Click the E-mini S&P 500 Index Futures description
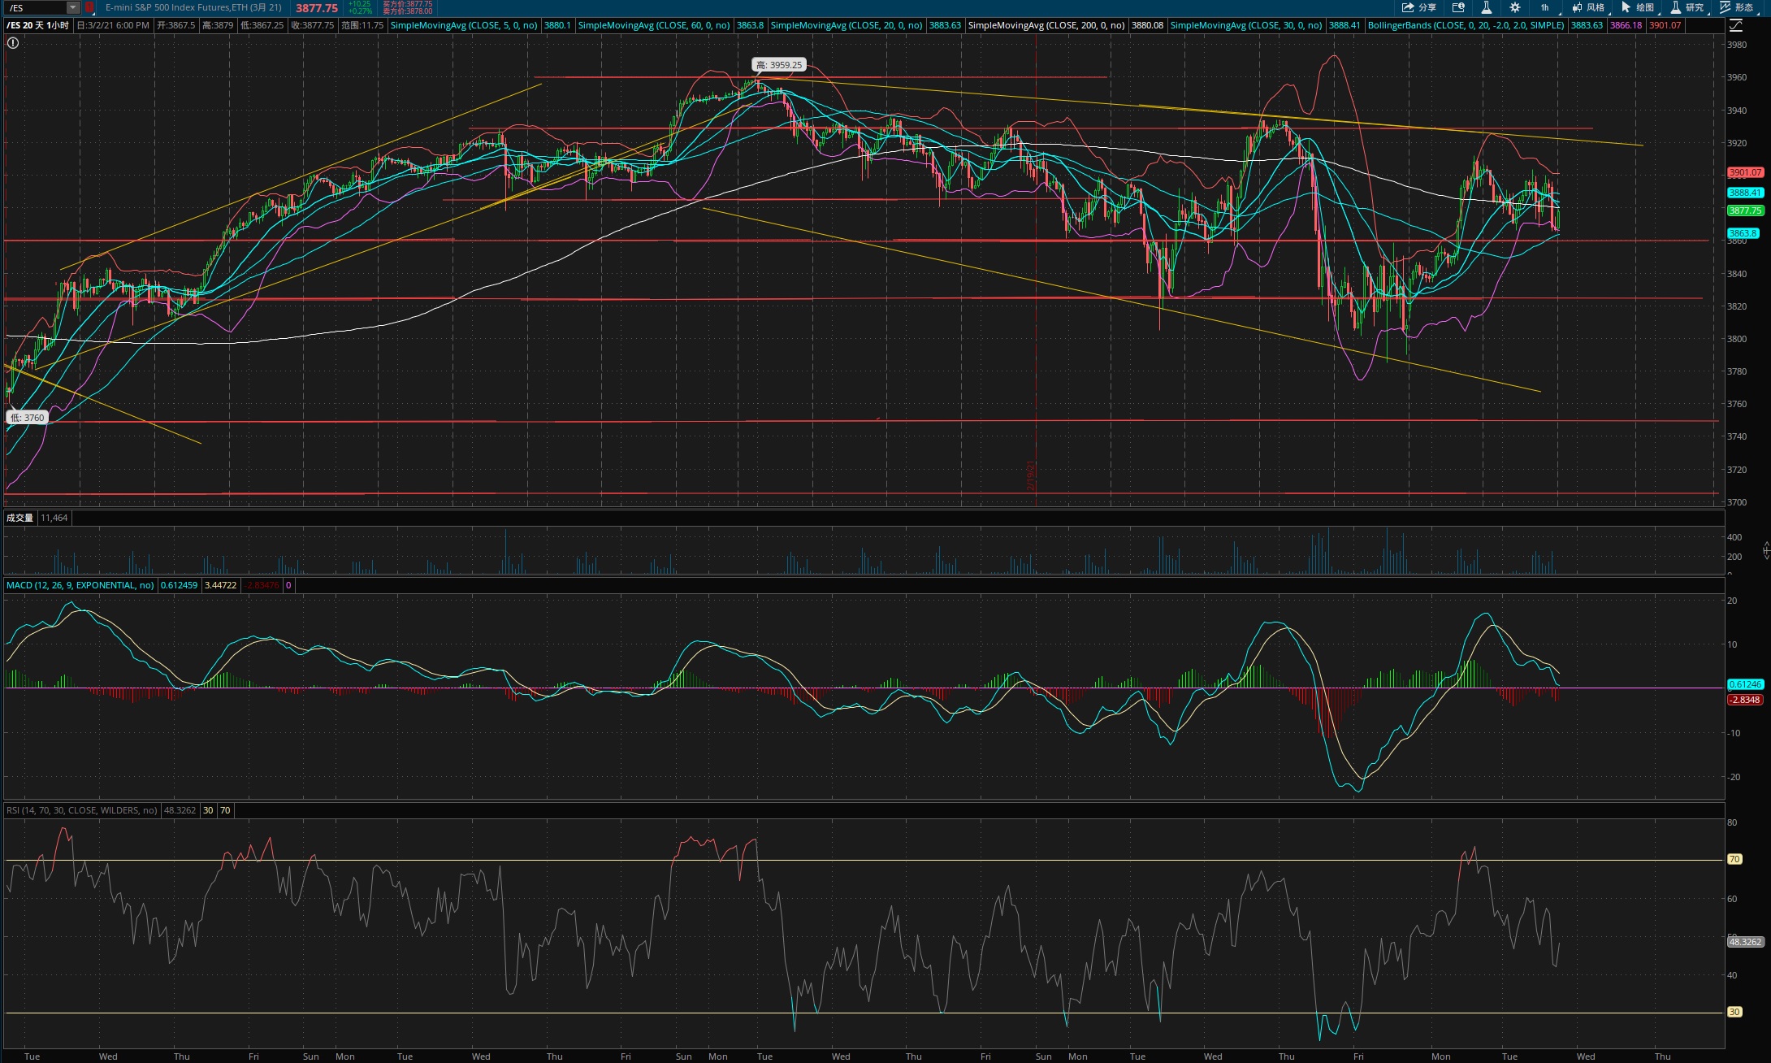 point(193,7)
